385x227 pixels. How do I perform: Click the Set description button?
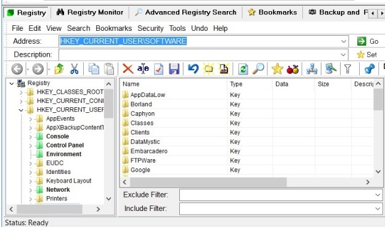coord(367,55)
